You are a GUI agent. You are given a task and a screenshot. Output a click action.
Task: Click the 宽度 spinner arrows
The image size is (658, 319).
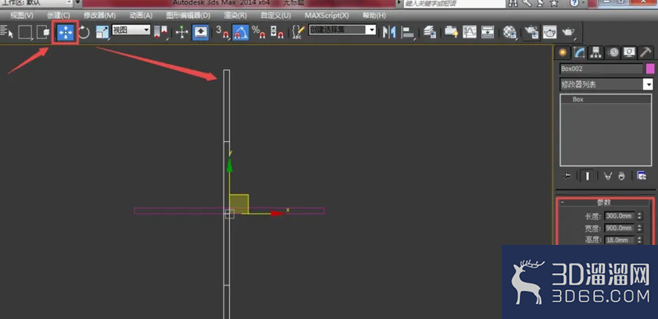639,229
